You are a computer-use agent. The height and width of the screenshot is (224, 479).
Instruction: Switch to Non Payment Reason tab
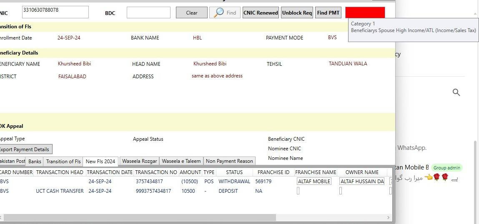click(x=229, y=161)
